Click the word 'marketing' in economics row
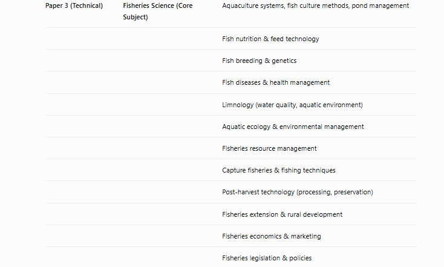 click(306, 236)
